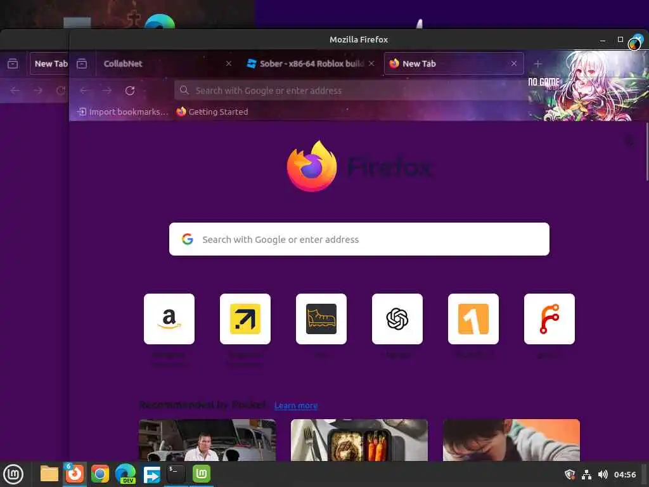The height and width of the screenshot is (487, 649).
Task: Click the reload page button
Action: pyautogui.click(x=130, y=90)
